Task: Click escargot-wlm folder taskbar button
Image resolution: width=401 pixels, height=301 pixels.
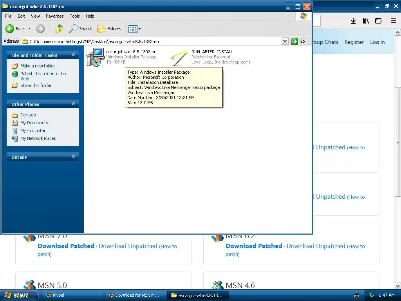Action: point(198,295)
